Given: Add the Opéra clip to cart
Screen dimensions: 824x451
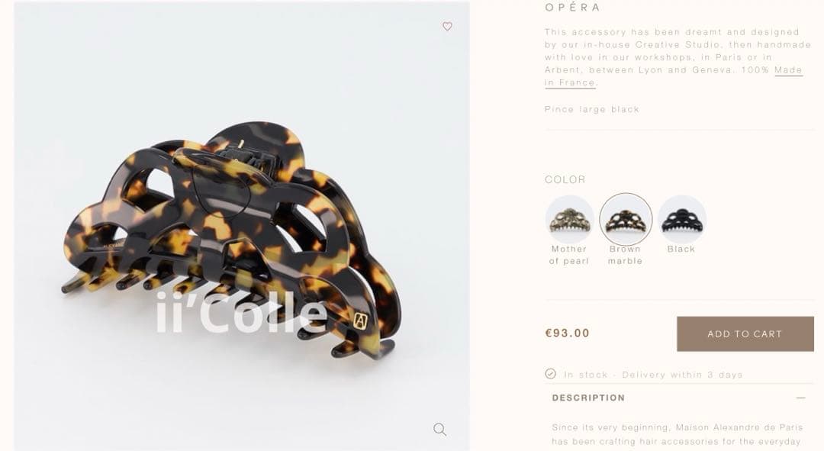Looking at the screenshot, I should (745, 333).
